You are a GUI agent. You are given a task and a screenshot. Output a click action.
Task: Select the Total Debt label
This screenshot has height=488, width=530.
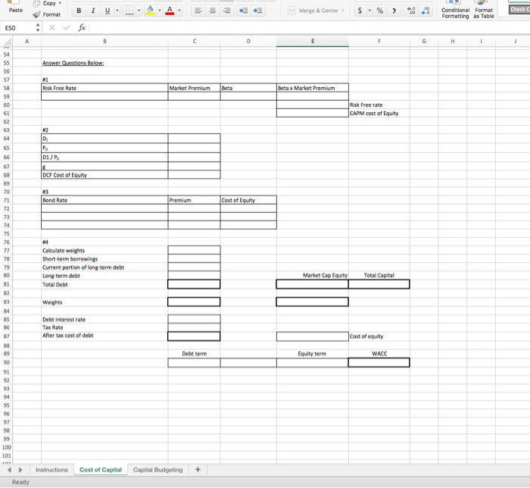(55, 285)
